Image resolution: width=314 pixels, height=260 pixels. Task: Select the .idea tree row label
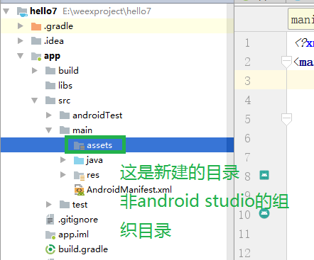click(54, 41)
